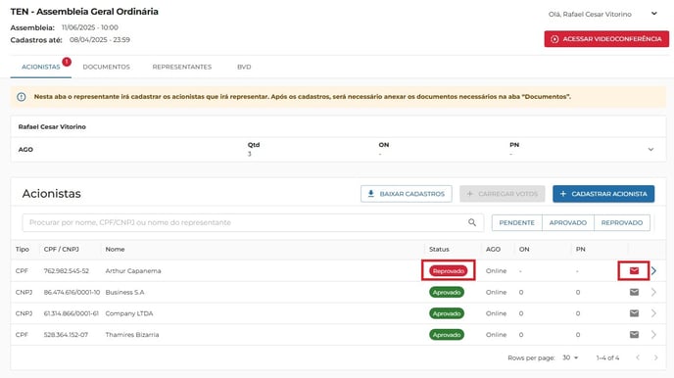The width and height of the screenshot is (674, 378).
Task: Click the 'Olá, Rafael Cesar Vitorino' greeting
Action: 590,14
